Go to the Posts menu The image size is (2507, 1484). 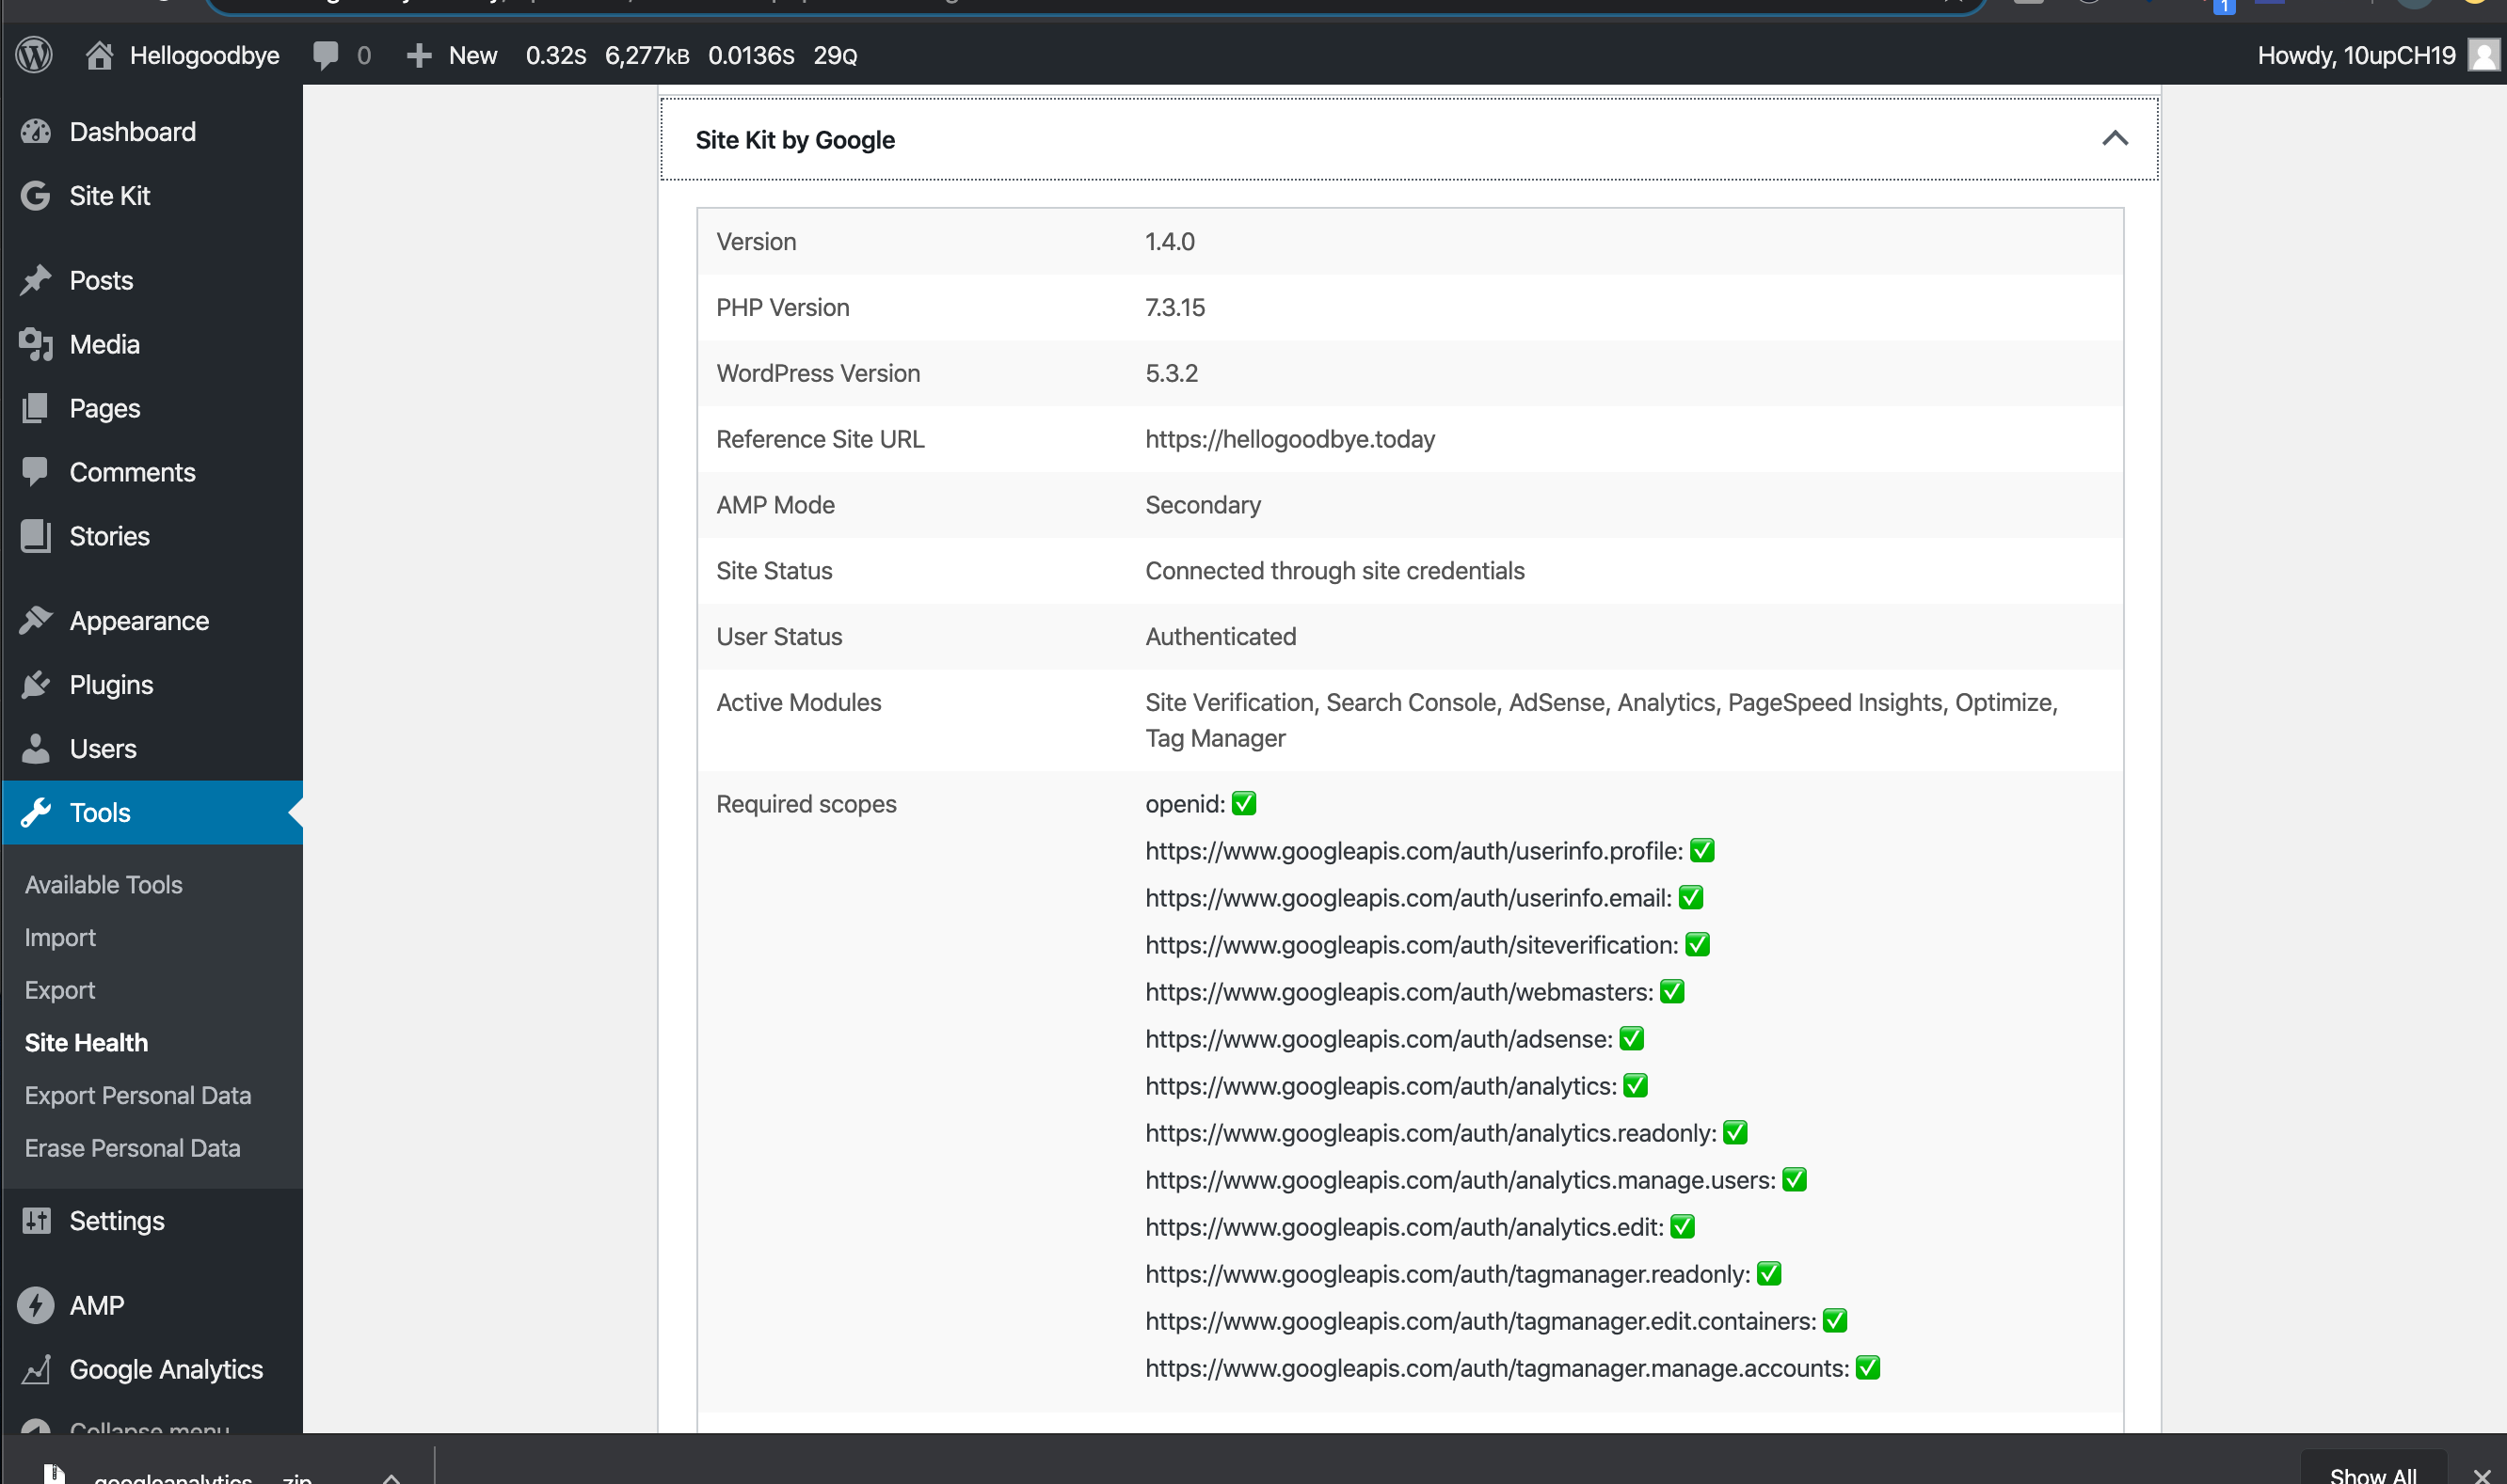point(101,280)
